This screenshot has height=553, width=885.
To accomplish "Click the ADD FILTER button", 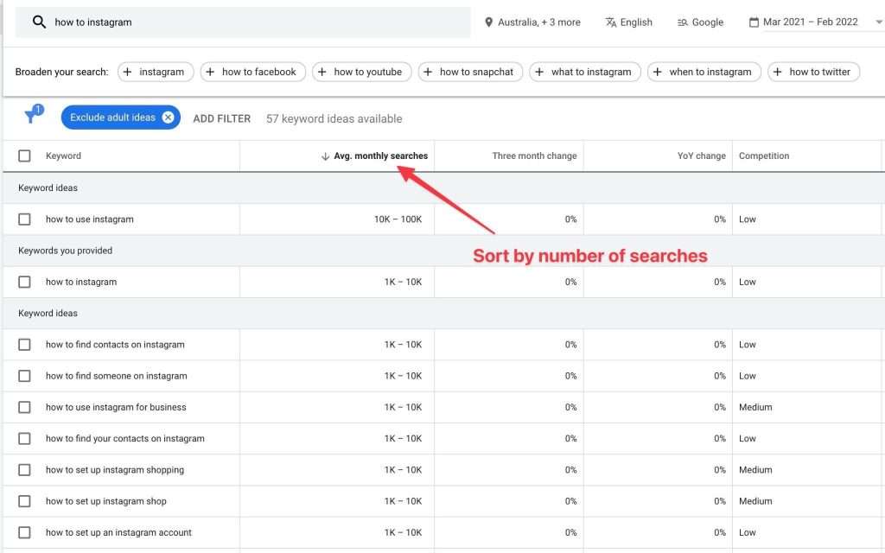I will [x=221, y=118].
